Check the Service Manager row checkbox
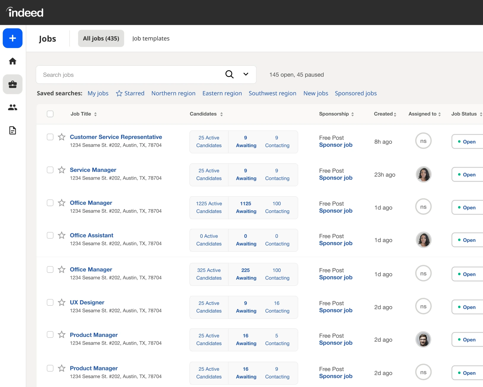Screen dimensions: 483x387 [x=50, y=170]
